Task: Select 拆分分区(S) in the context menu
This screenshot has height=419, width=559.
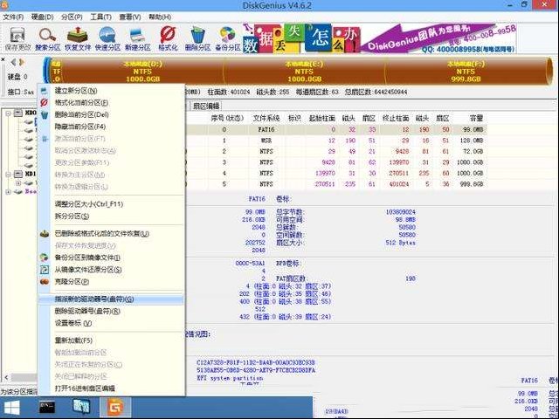Action: pyautogui.click(x=111, y=216)
